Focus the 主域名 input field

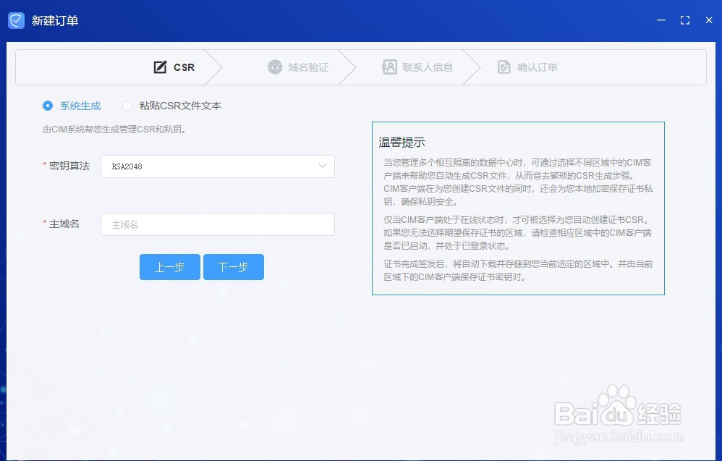tap(217, 224)
